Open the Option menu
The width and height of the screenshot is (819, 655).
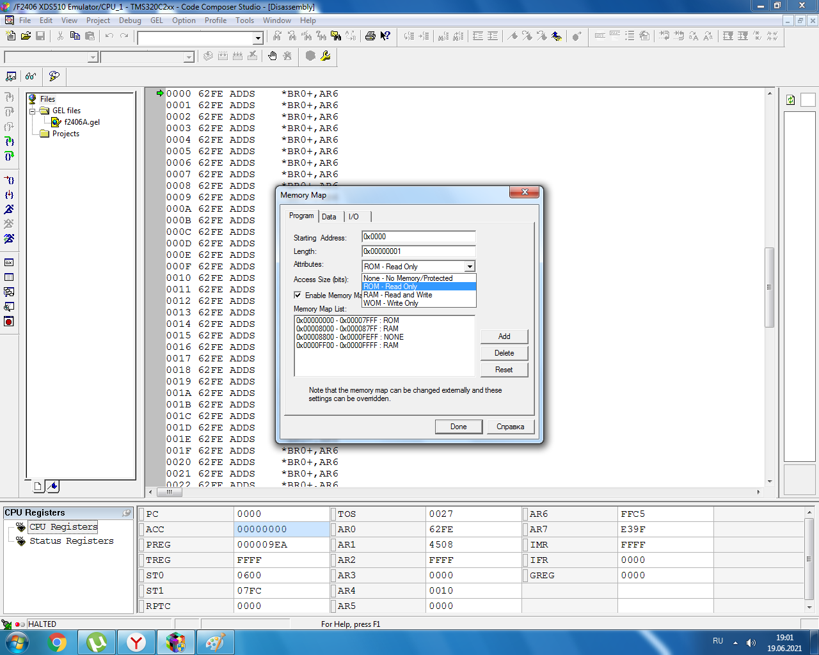[184, 20]
